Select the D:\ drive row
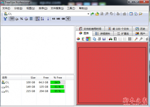The image size is (150, 107). click(37, 87)
